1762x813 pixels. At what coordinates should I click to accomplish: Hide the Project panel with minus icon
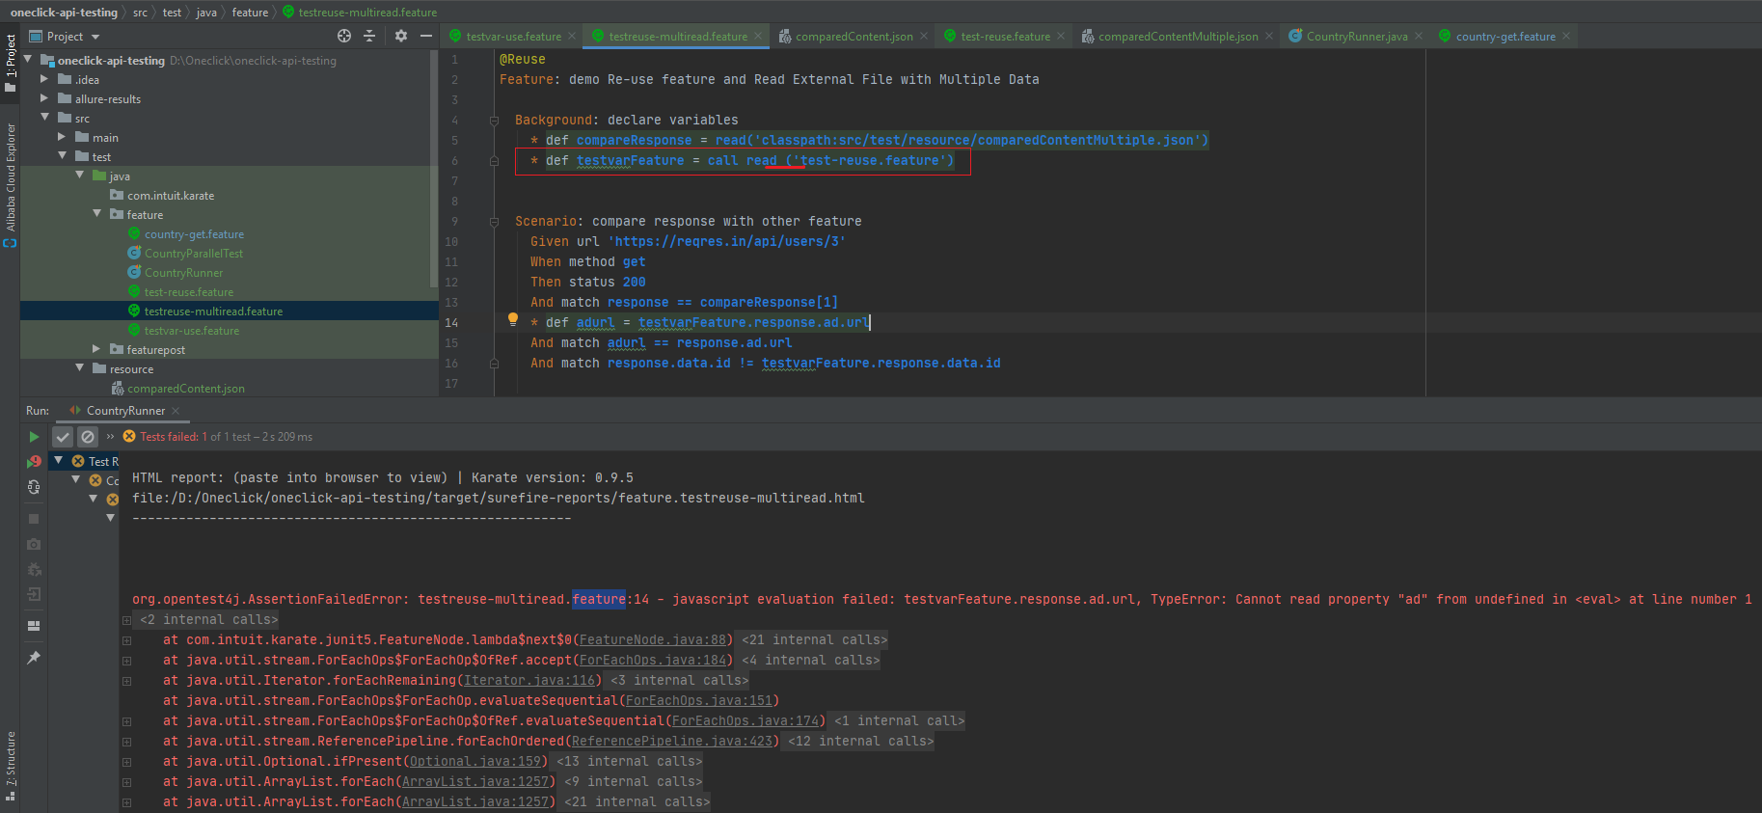pos(426,36)
